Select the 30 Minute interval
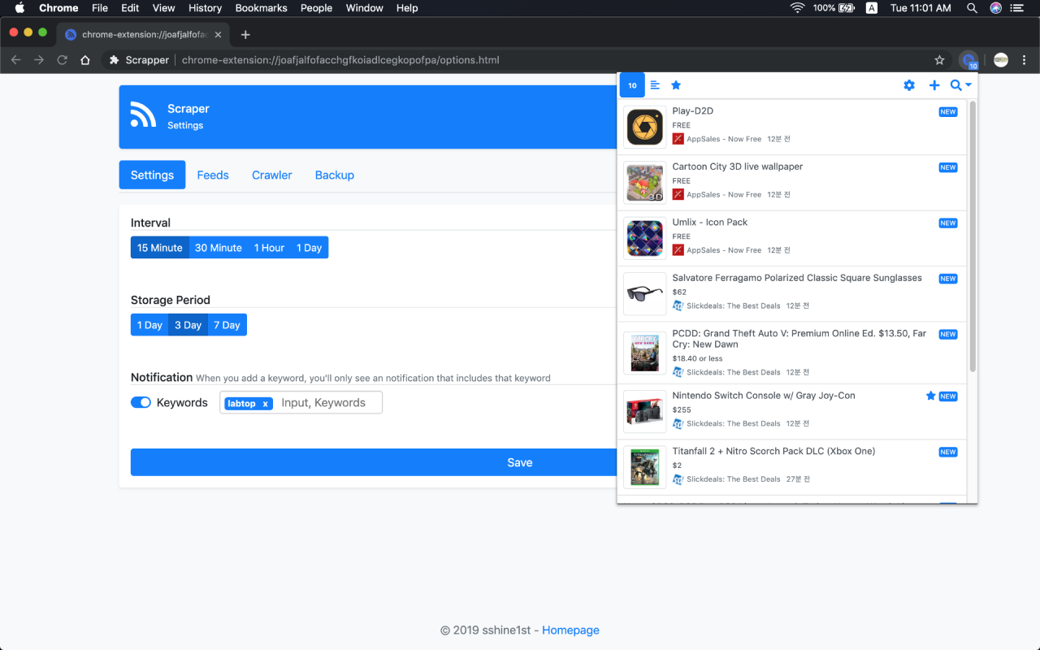Screen dimensions: 1040x650 tap(219, 248)
